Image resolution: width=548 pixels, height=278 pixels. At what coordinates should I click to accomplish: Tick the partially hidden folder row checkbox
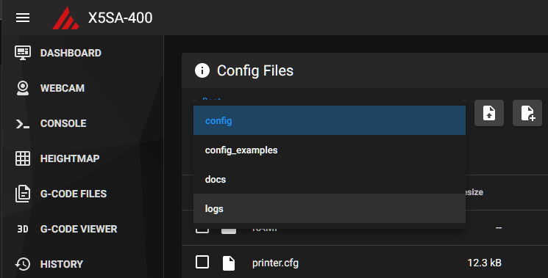coord(202,230)
